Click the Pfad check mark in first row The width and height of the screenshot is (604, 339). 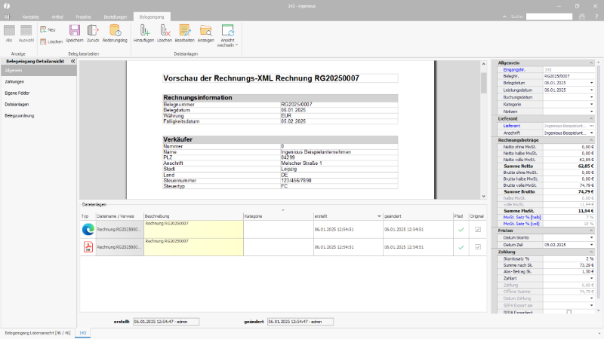coord(461,230)
